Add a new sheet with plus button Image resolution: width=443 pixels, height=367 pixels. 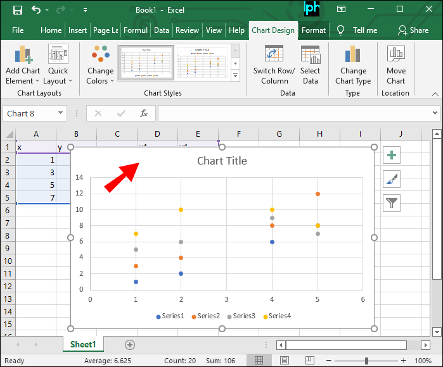click(130, 345)
